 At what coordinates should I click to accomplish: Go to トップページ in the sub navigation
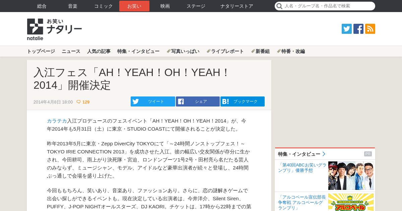click(x=41, y=51)
